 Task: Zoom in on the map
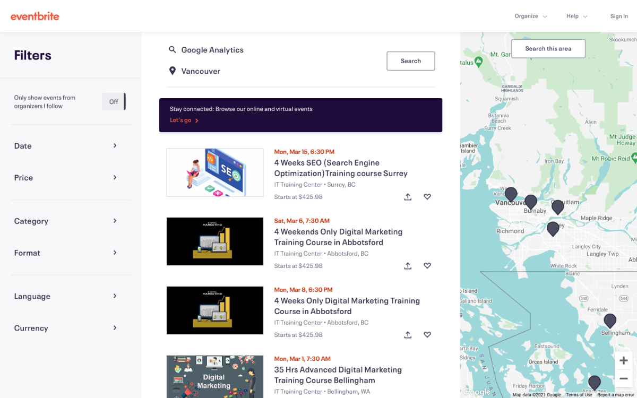pos(623,360)
